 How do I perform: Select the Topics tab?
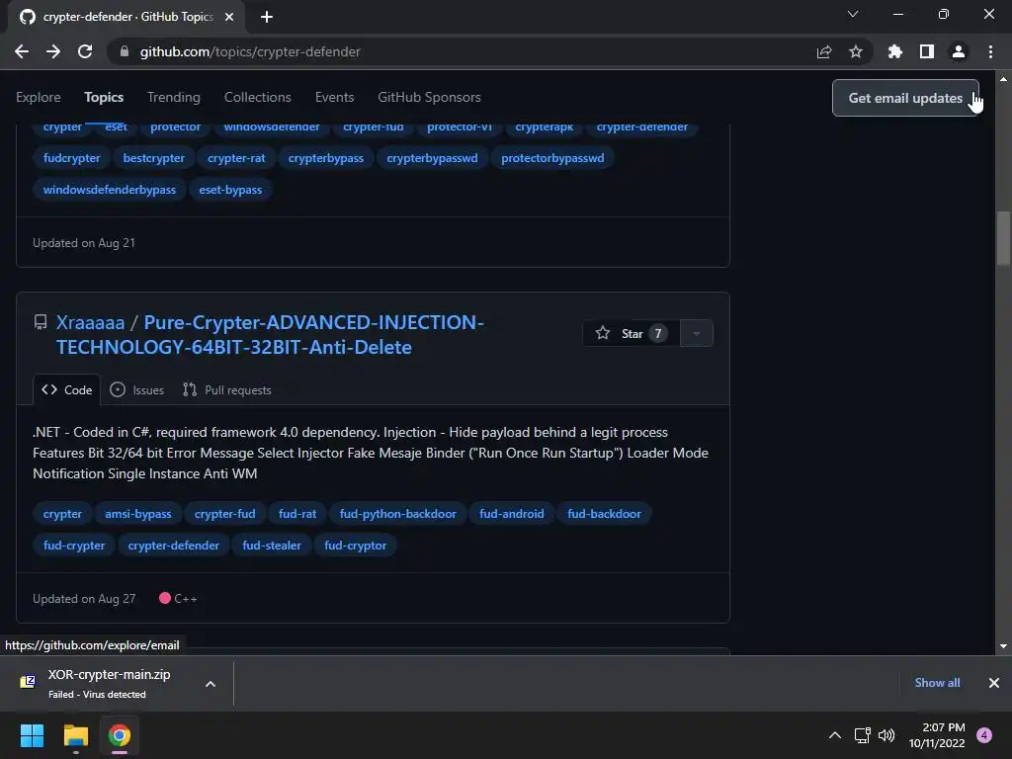[x=104, y=98]
